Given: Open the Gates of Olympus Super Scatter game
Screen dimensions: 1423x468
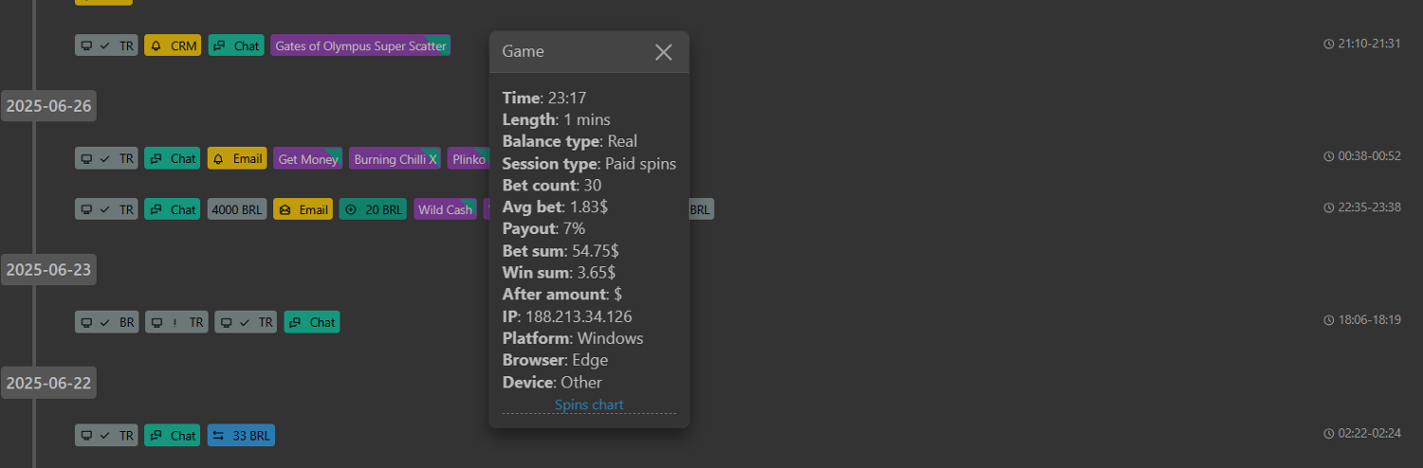Looking at the screenshot, I should (360, 45).
